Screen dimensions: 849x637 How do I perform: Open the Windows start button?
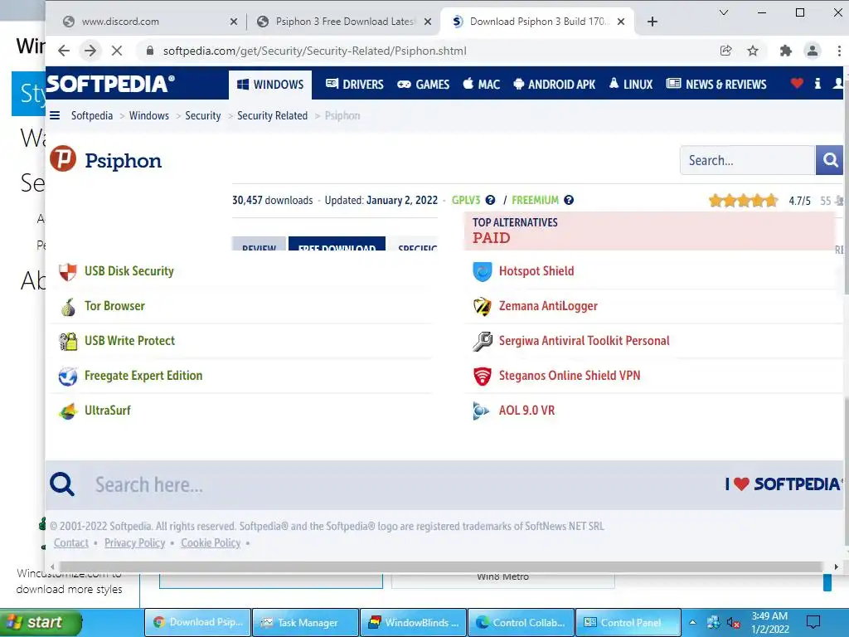tap(41, 622)
